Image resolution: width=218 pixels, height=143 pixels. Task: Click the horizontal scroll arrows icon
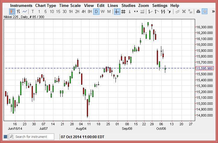(x=136, y=12)
